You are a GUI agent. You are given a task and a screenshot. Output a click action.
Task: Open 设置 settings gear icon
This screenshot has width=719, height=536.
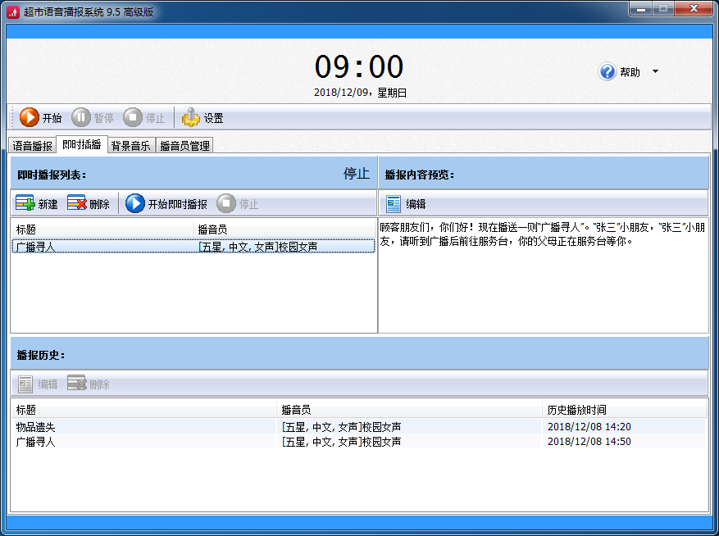point(191,117)
